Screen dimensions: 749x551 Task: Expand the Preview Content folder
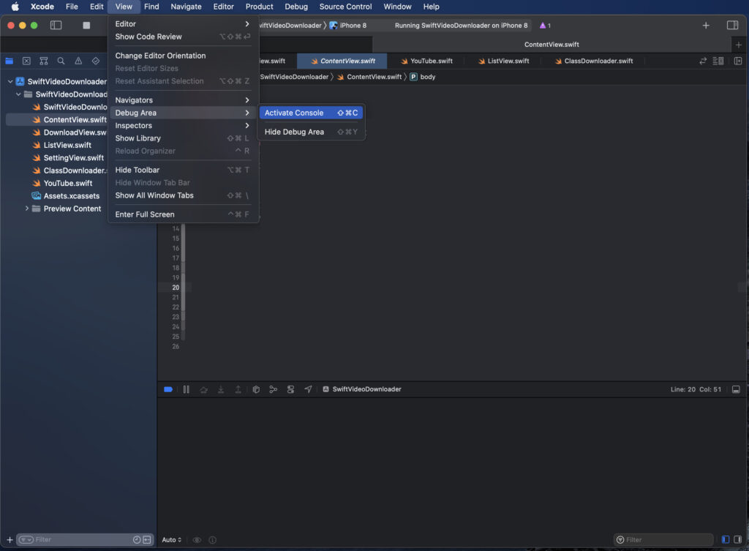(27, 209)
